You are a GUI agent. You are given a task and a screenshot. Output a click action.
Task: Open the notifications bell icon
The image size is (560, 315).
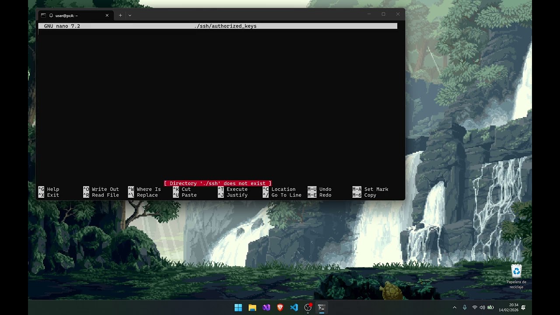[x=523, y=308]
